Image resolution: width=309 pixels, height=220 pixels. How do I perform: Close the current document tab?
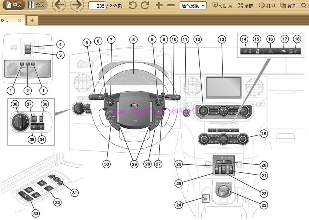[20, 21]
